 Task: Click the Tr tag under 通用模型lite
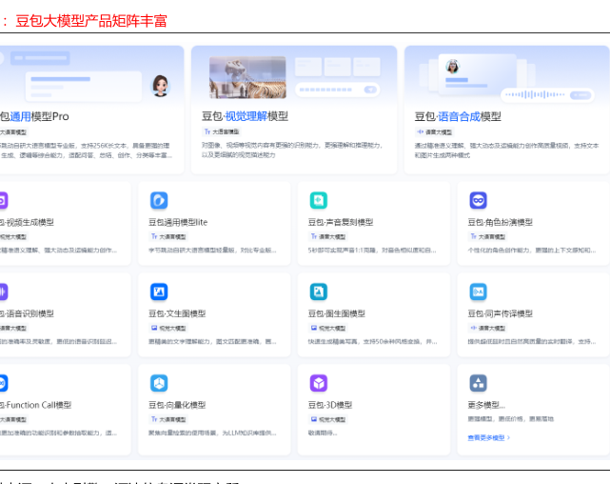[x=168, y=236]
